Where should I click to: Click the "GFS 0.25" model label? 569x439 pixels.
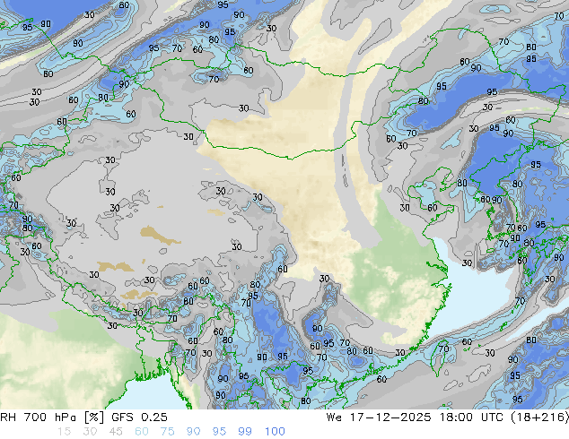tap(139, 417)
